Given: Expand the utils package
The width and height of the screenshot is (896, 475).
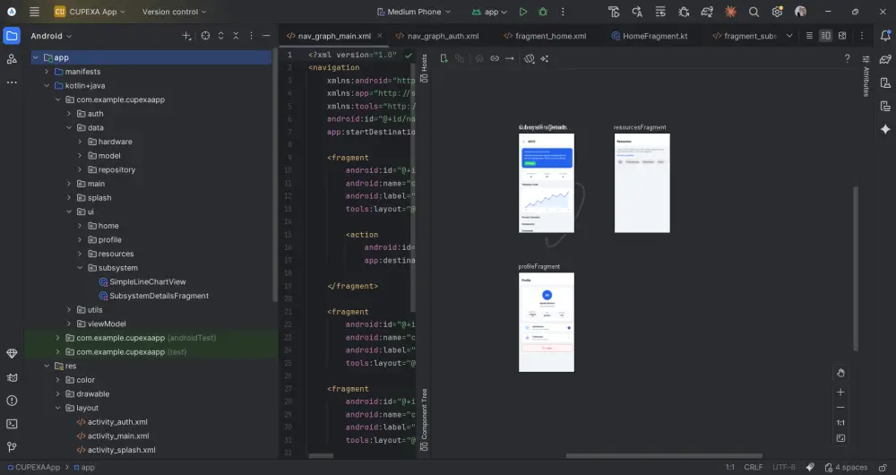Looking at the screenshot, I should (x=69, y=310).
